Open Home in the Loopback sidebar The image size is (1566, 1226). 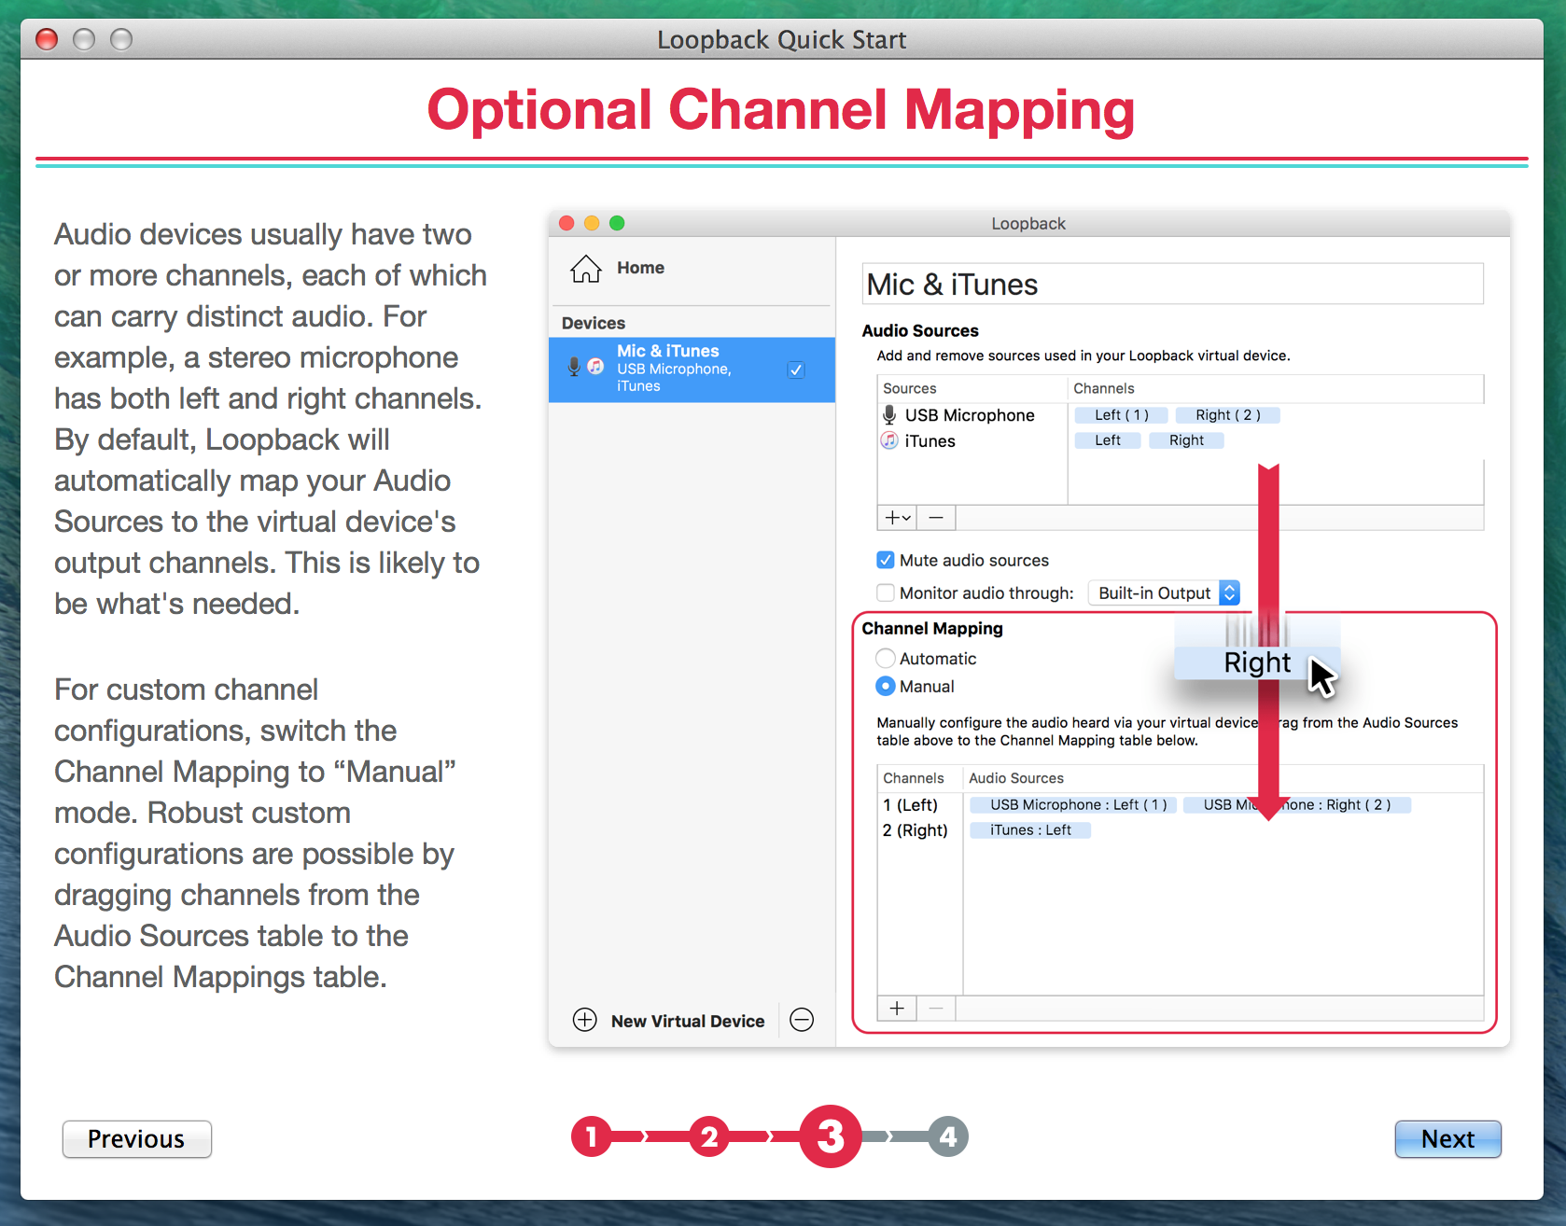(617, 268)
